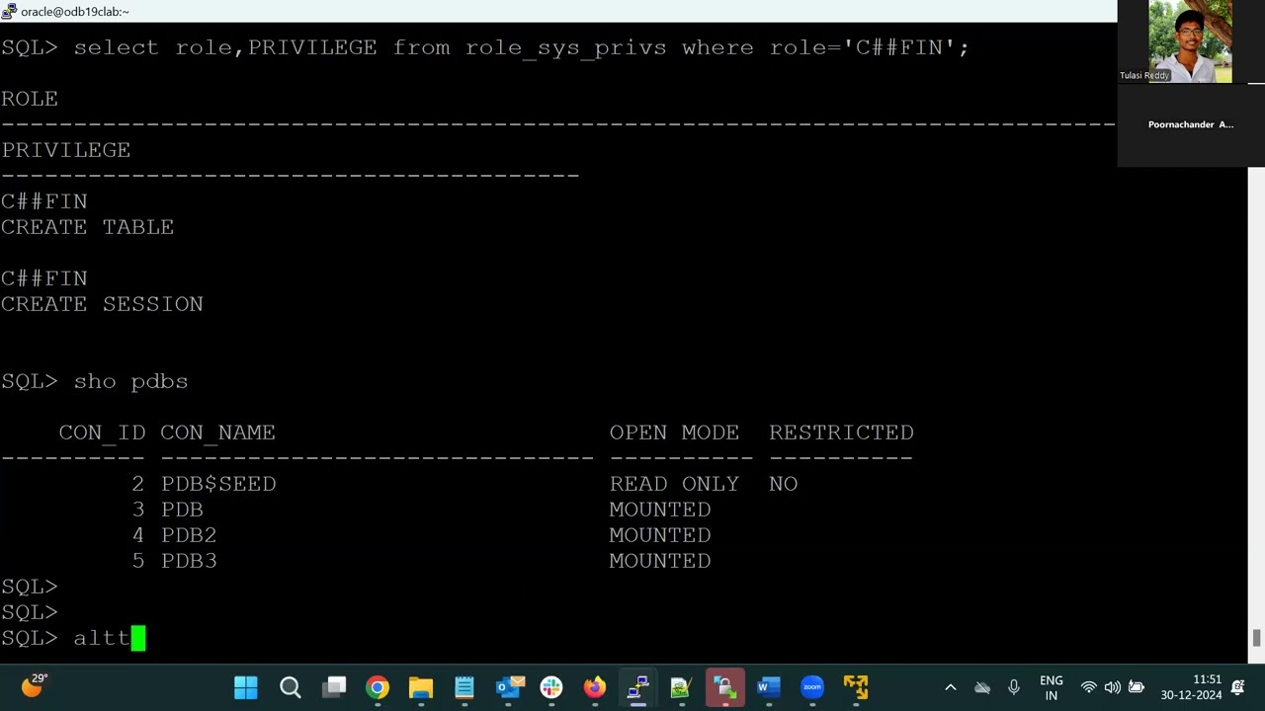Open the yellow network tool in taskbar
This screenshot has width=1265, height=711.
tap(856, 687)
